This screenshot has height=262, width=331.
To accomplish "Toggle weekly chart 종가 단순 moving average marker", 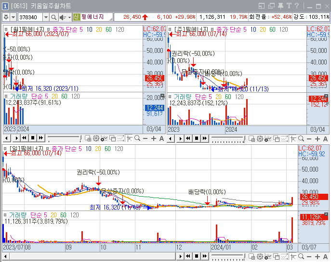I will coord(212,29).
